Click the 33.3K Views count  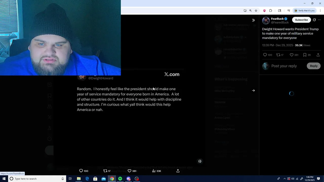[x=302, y=45]
